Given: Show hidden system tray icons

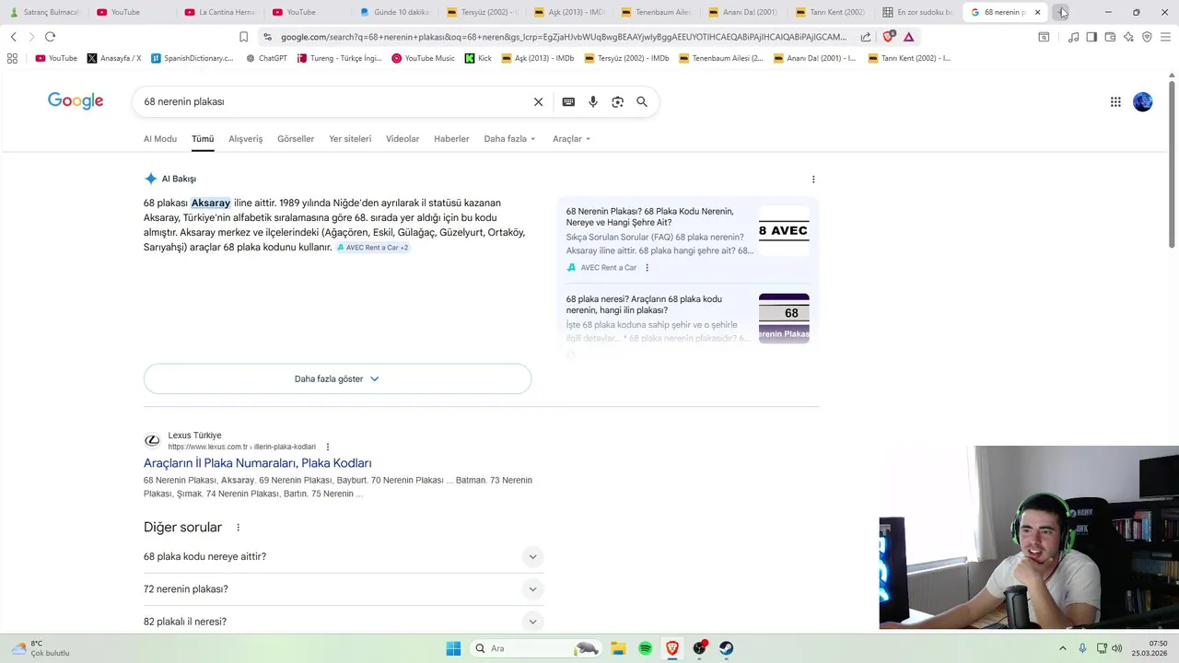Looking at the screenshot, I should 1062,648.
